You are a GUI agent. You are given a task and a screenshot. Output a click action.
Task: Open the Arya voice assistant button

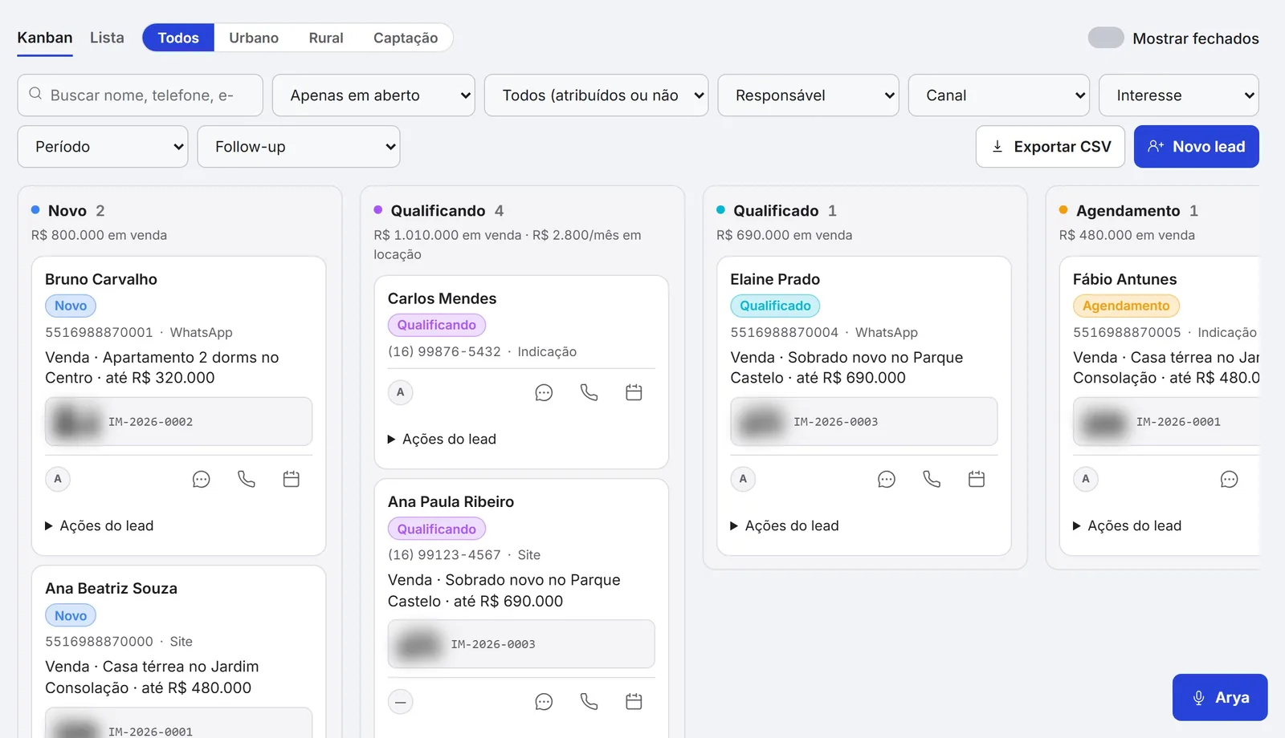tap(1220, 698)
